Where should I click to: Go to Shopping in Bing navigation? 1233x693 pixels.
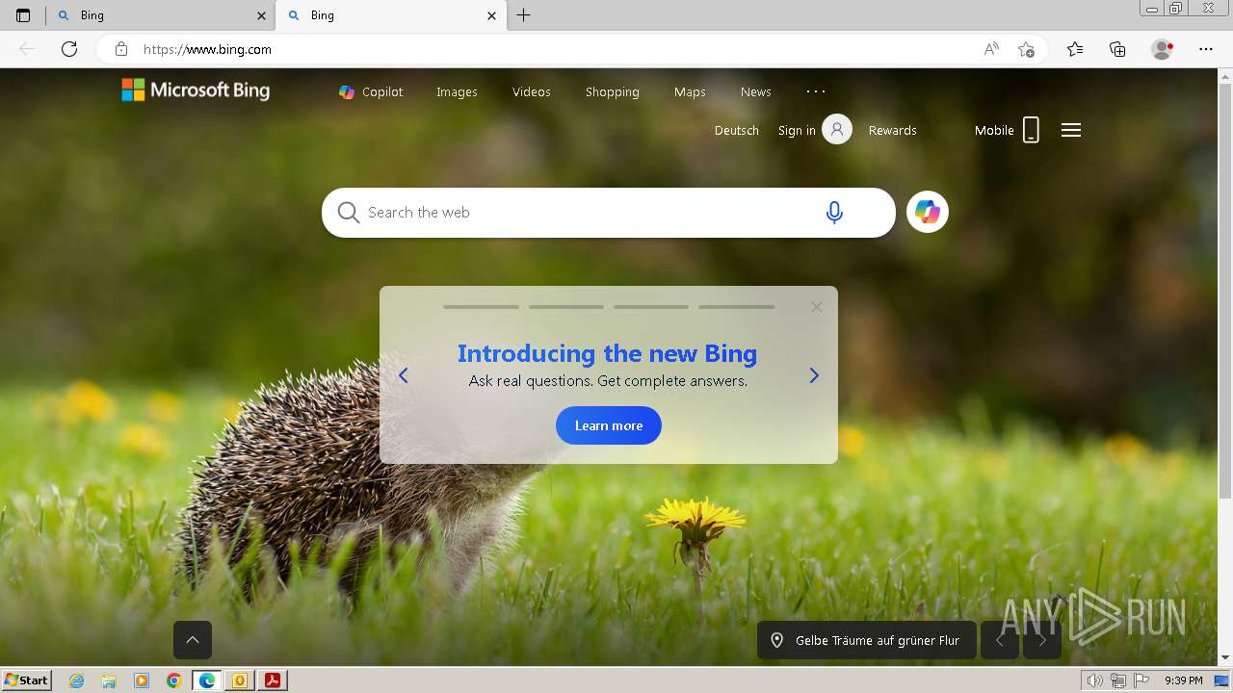click(613, 91)
